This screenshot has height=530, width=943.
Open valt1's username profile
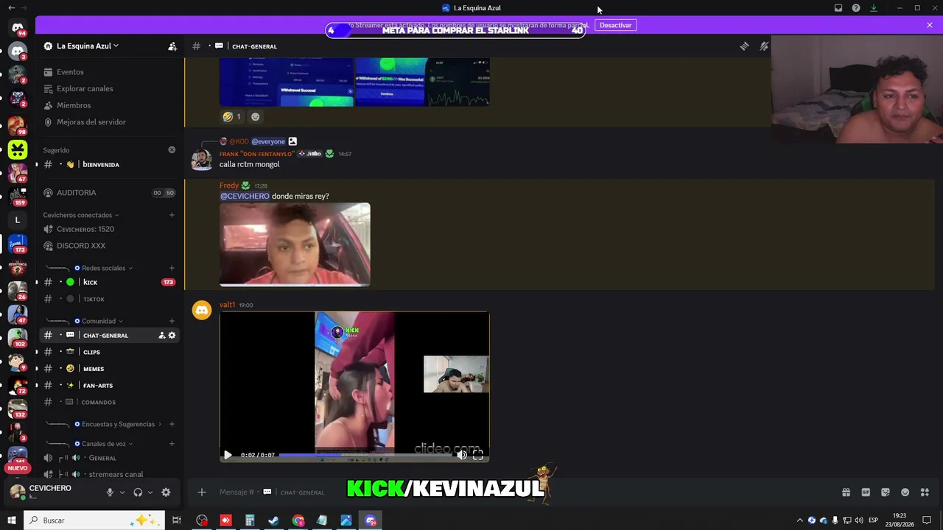(x=227, y=305)
